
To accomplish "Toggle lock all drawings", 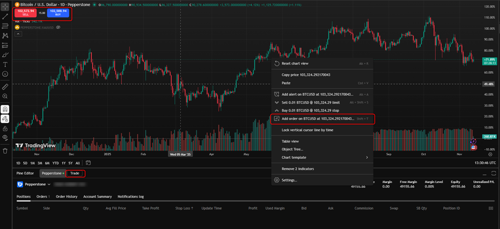I will (x=6, y=129).
